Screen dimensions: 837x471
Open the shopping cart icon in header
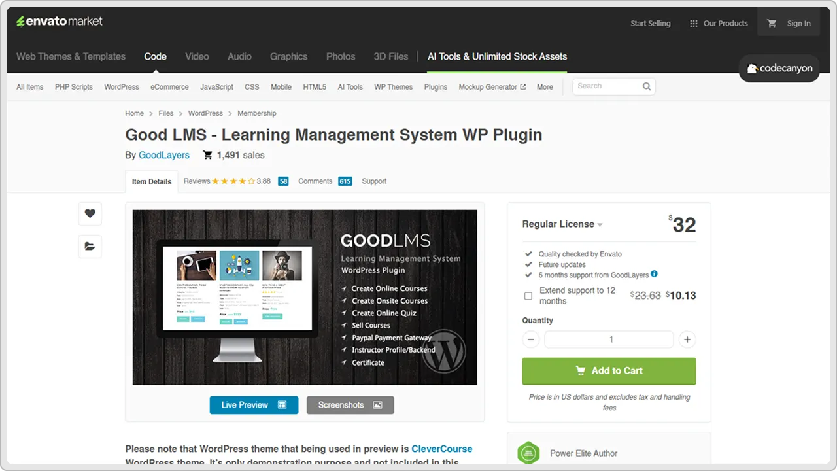(x=772, y=24)
